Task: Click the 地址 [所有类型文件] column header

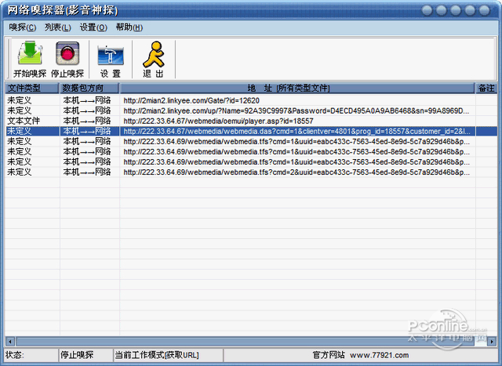Action: coord(297,88)
